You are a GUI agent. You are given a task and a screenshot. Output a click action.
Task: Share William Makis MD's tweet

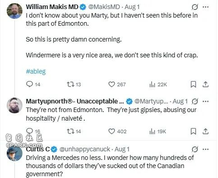click(x=205, y=84)
